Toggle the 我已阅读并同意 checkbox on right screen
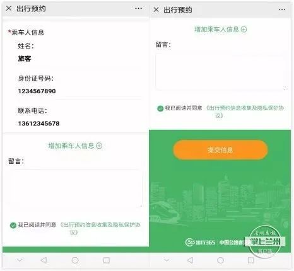 [x=160, y=108]
